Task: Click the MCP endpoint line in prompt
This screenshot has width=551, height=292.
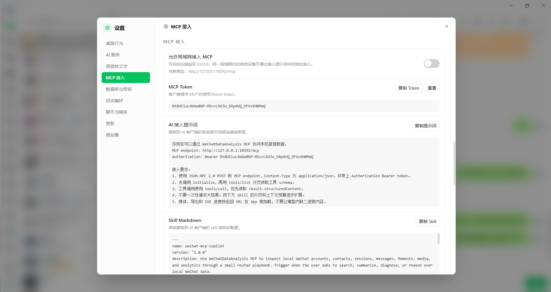Action: pos(216,150)
